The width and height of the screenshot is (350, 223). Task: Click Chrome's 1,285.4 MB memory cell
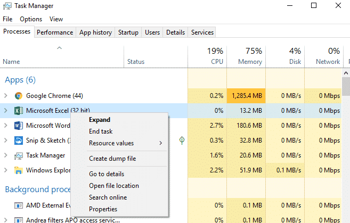246,96
